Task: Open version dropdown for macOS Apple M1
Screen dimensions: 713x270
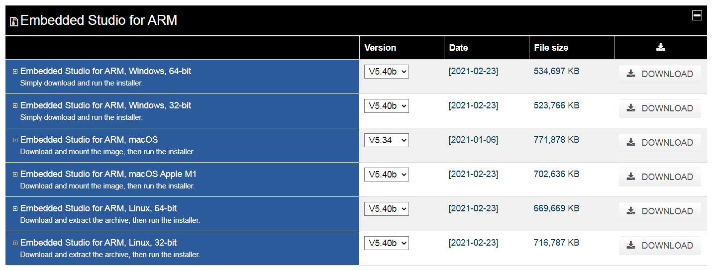Action: coord(386,175)
